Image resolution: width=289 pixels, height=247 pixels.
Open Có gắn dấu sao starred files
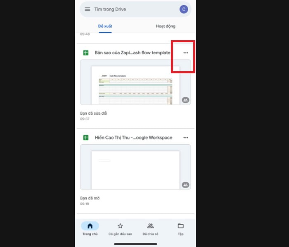pos(120,229)
